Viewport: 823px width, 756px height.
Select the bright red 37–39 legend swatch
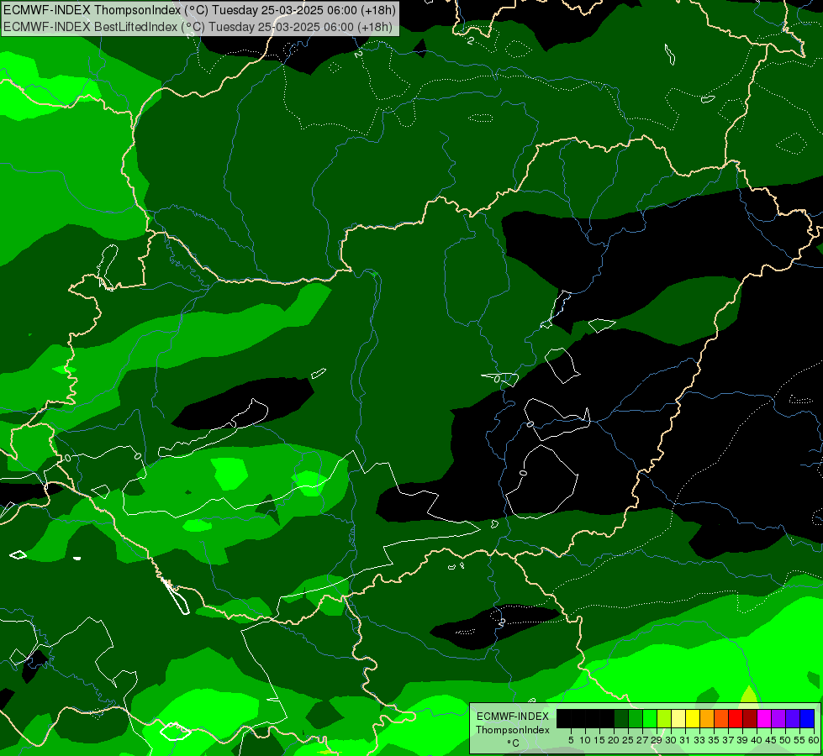click(x=736, y=718)
